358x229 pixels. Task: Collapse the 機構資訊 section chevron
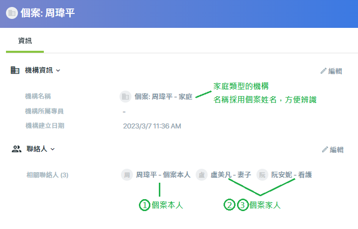pyautogui.click(x=58, y=71)
